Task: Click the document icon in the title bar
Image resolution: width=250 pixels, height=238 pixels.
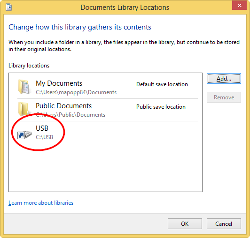Action: coord(8,7)
